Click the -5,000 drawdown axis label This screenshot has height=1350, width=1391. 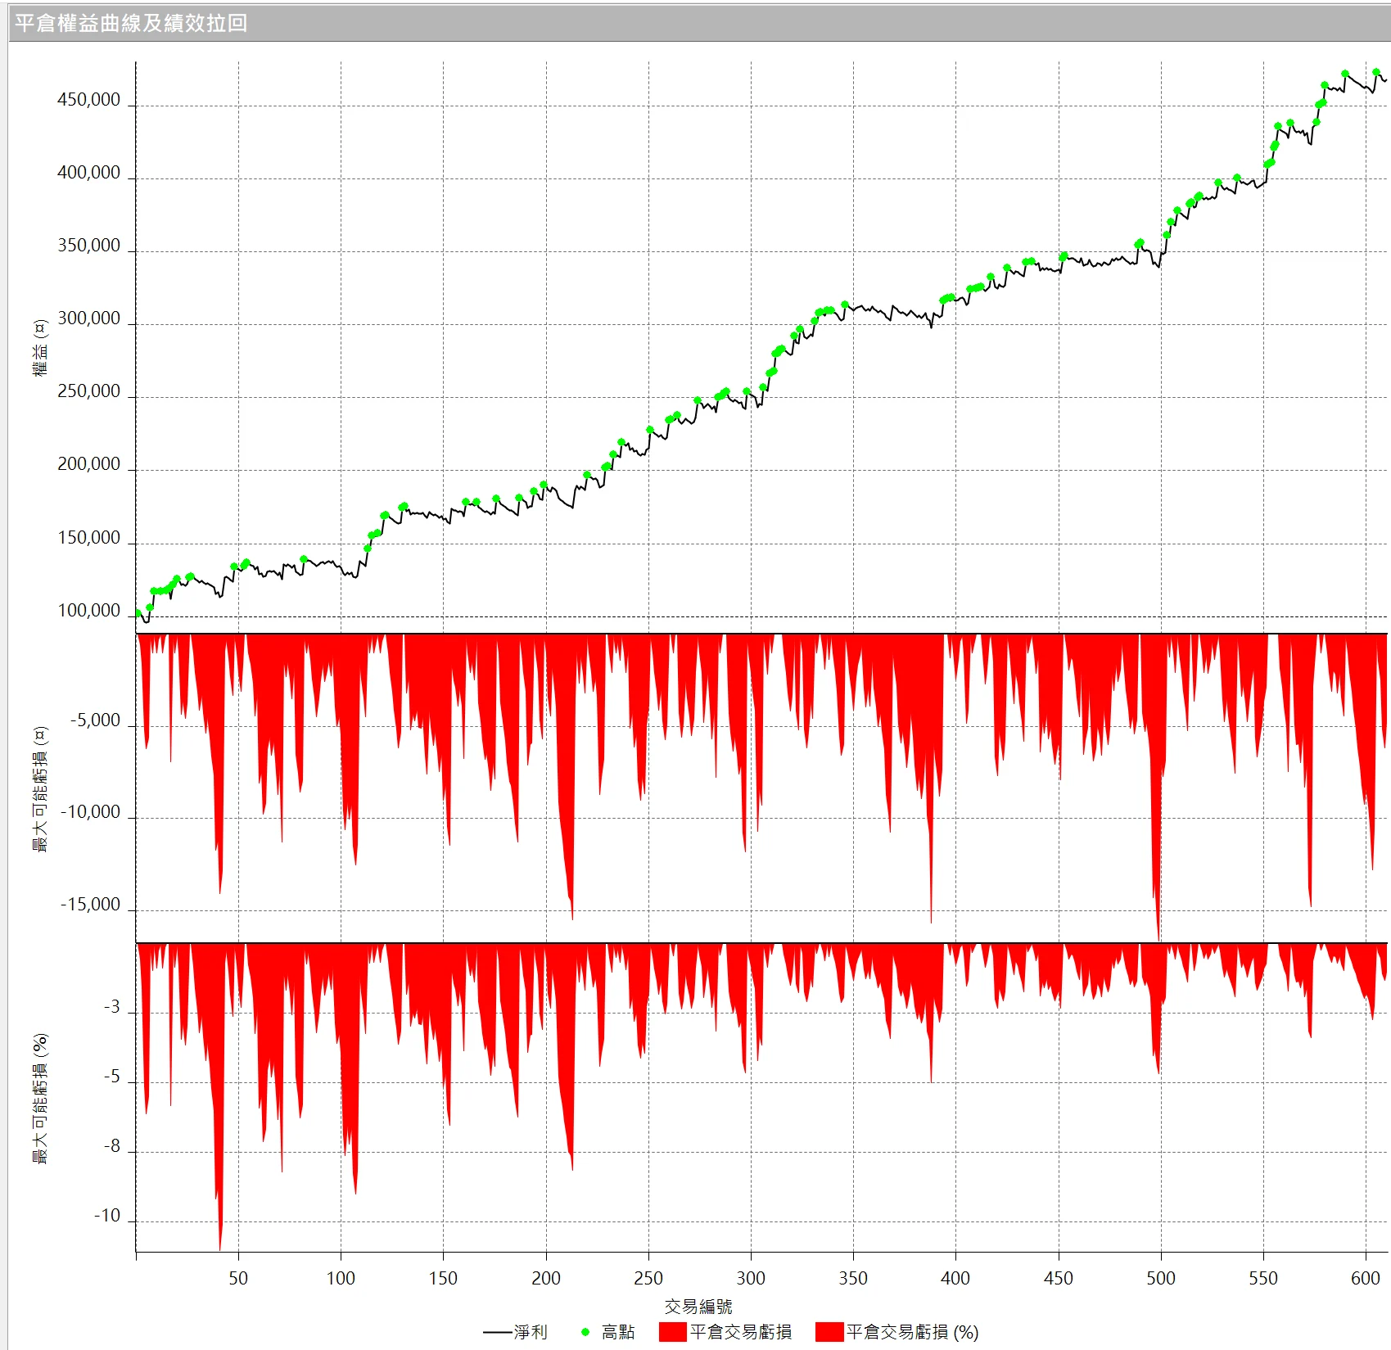tap(95, 720)
